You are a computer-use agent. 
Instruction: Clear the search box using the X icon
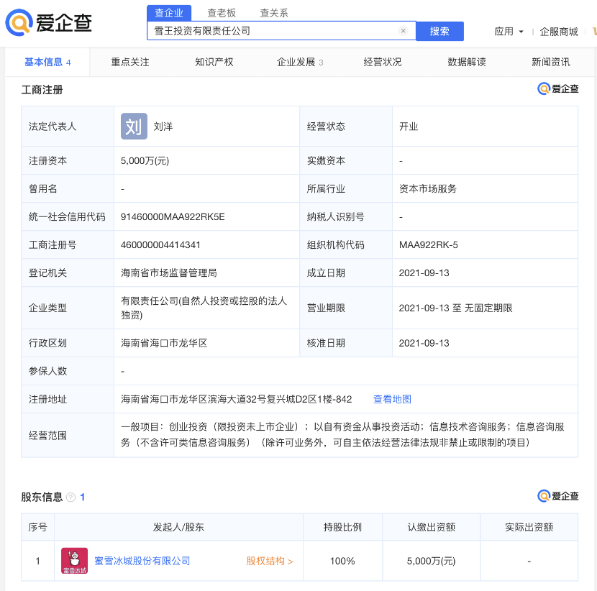(403, 31)
